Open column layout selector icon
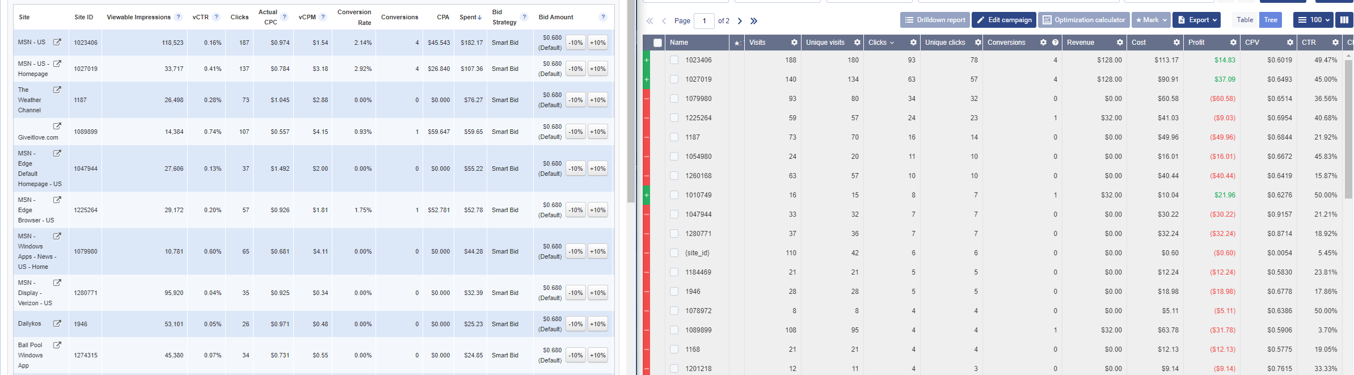The height and width of the screenshot is (375, 1354). pos(1344,20)
